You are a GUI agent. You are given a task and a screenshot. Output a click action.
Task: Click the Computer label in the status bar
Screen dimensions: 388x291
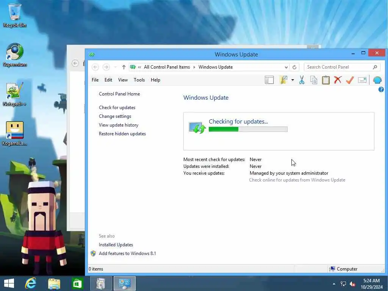pyautogui.click(x=347, y=269)
